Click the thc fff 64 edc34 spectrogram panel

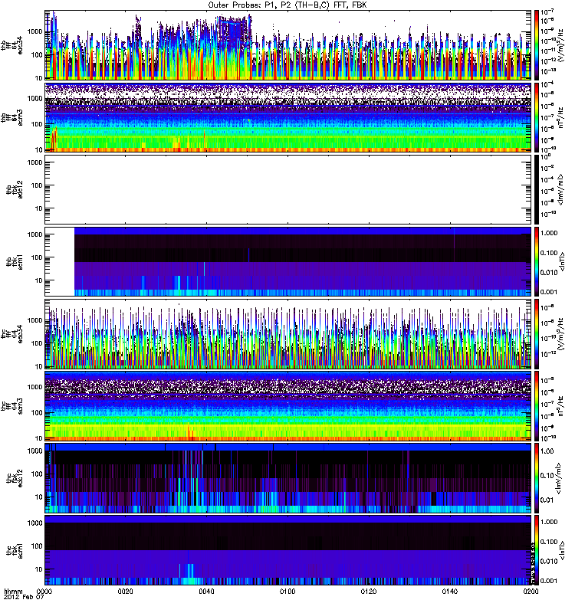pos(288,334)
